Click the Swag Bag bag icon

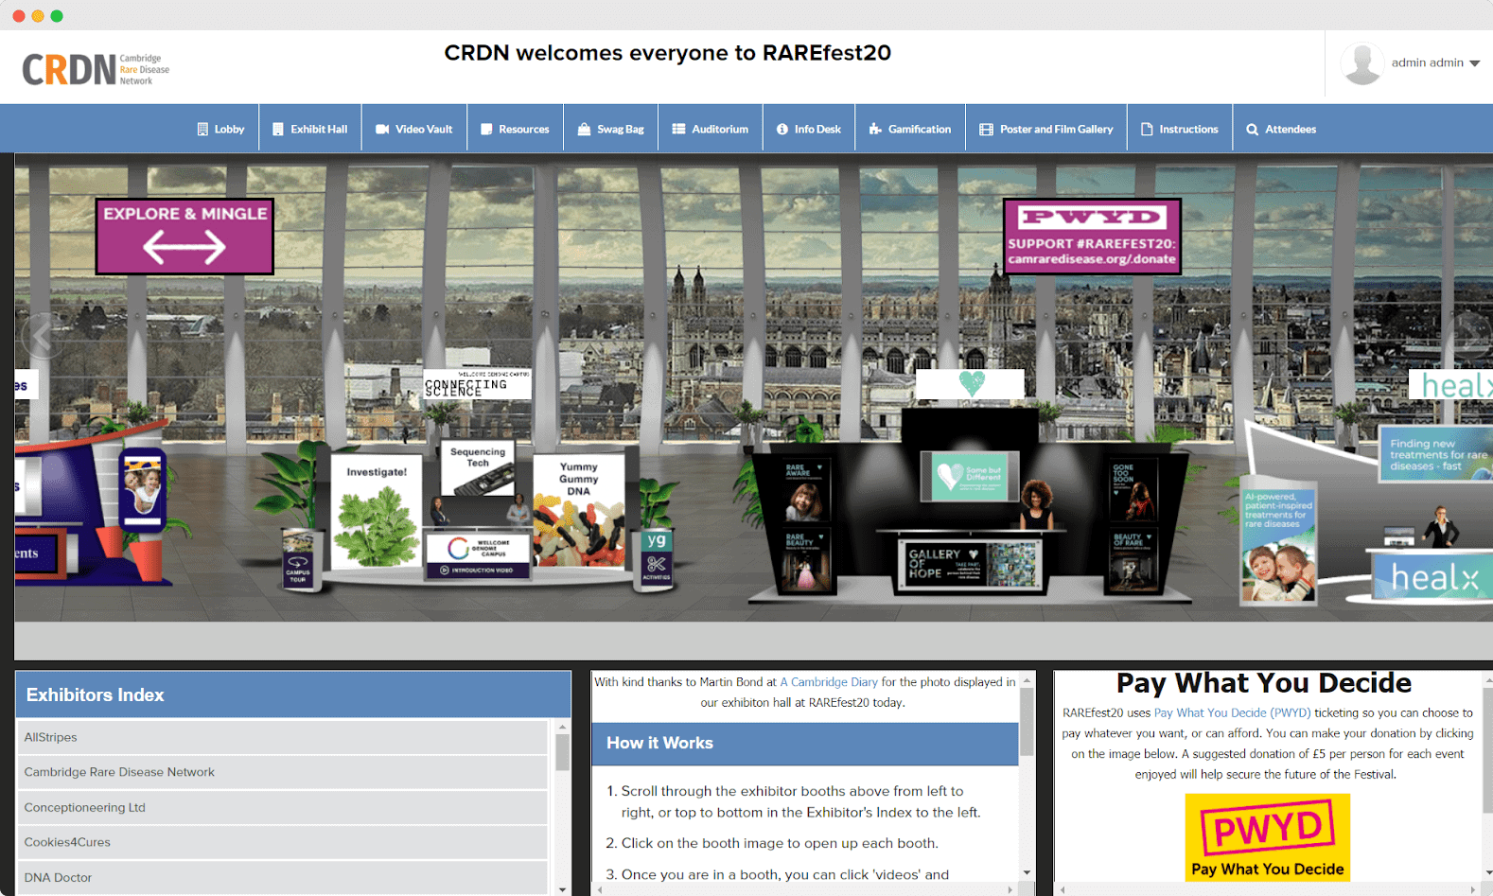(584, 129)
